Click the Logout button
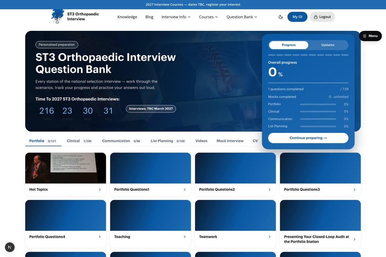The height and width of the screenshot is (257, 386). coord(322,17)
